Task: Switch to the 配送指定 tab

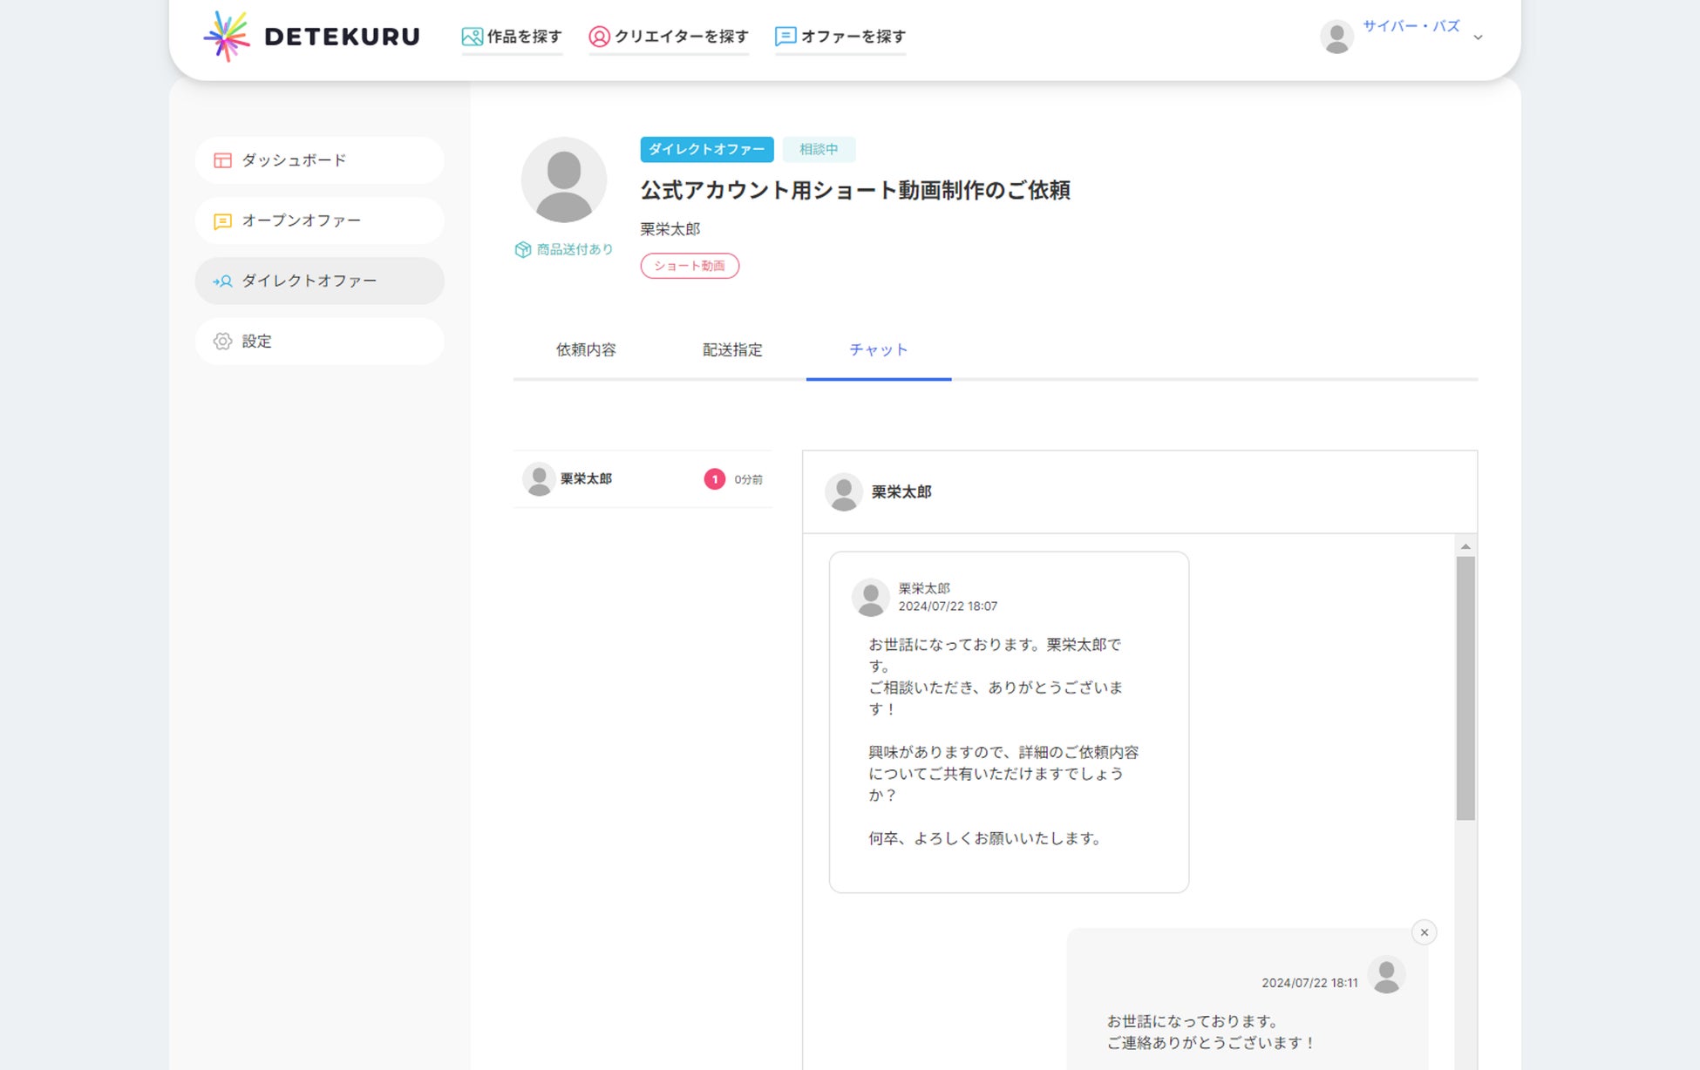Action: (x=732, y=350)
